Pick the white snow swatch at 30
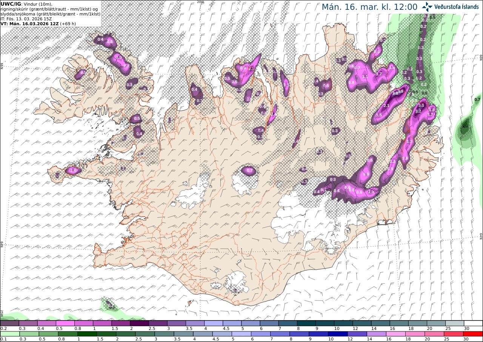Screen dimensions: 483x342 point(473,323)
